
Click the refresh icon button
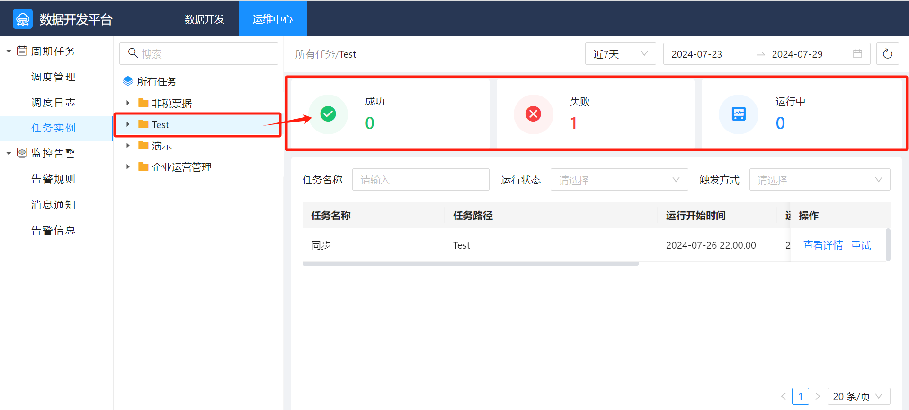point(887,54)
